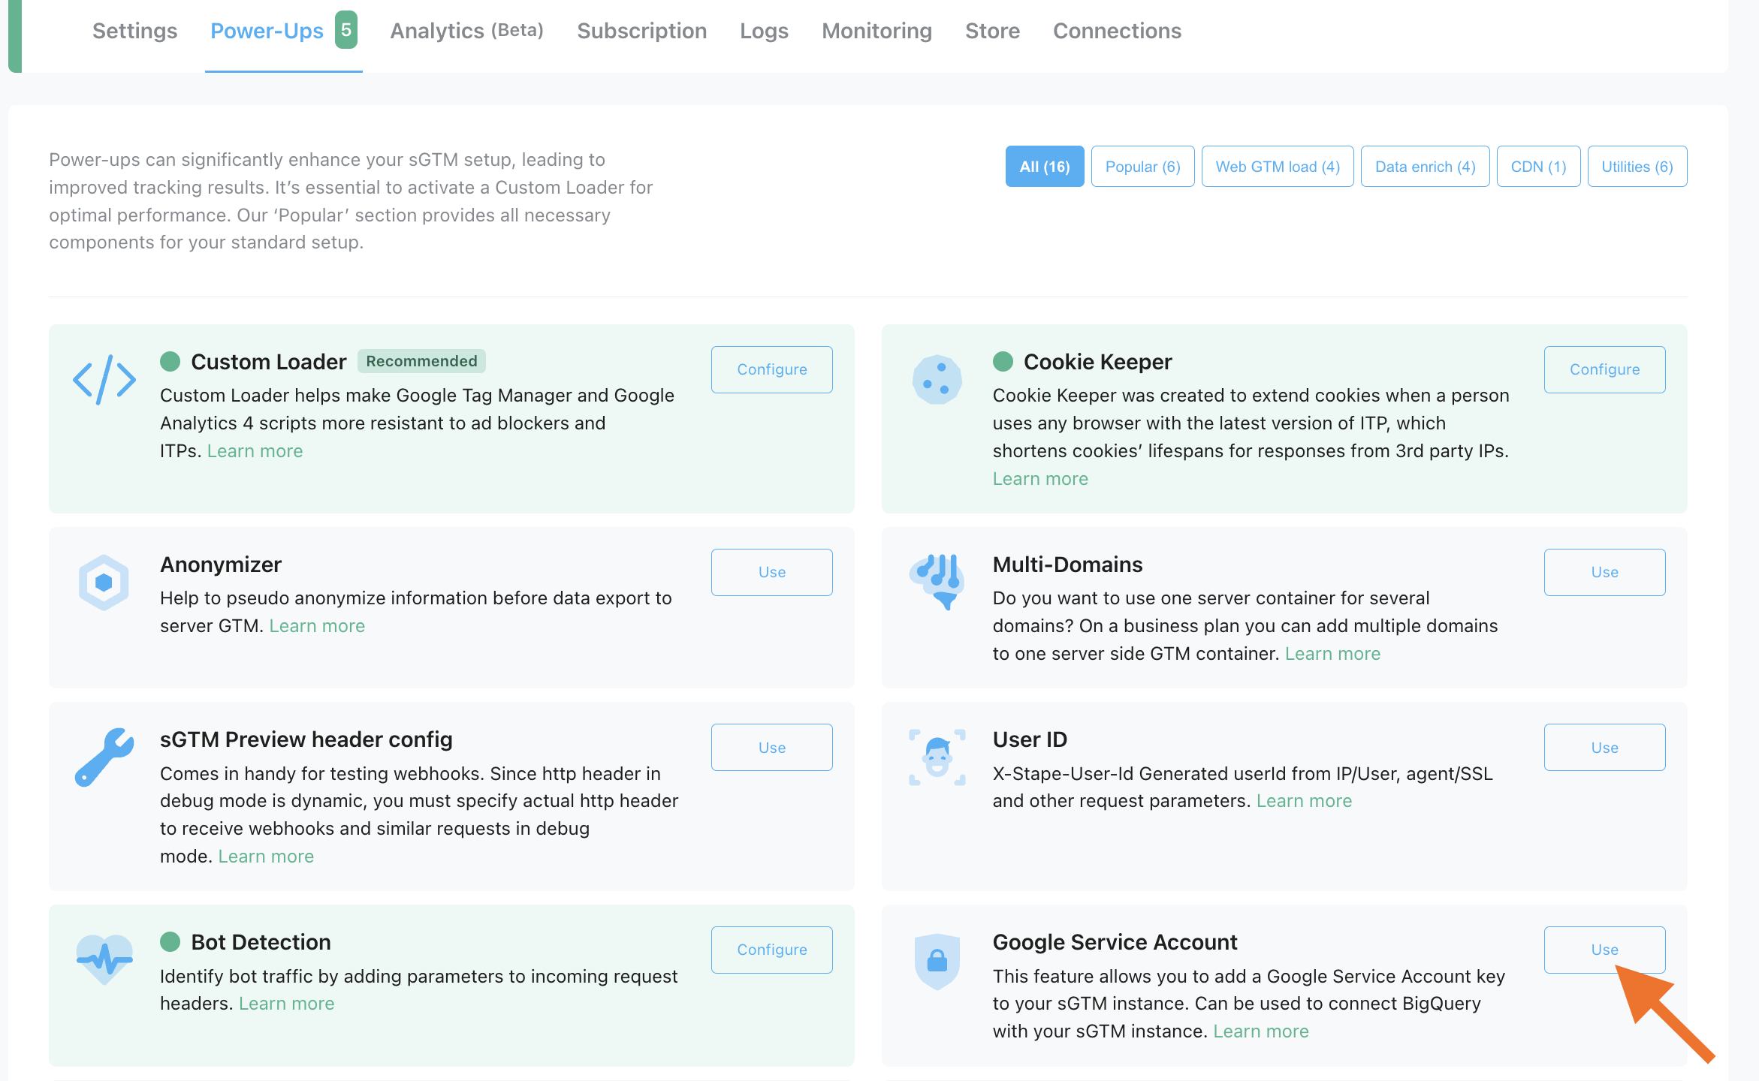Configure the Custom Loader power-up
The width and height of the screenshot is (1759, 1081).
[x=771, y=369]
